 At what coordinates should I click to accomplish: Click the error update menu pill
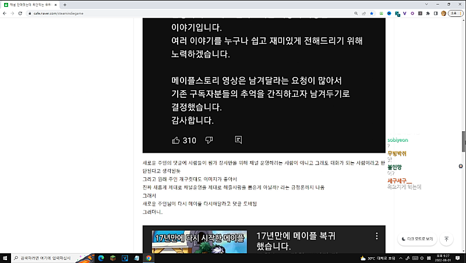456,13
